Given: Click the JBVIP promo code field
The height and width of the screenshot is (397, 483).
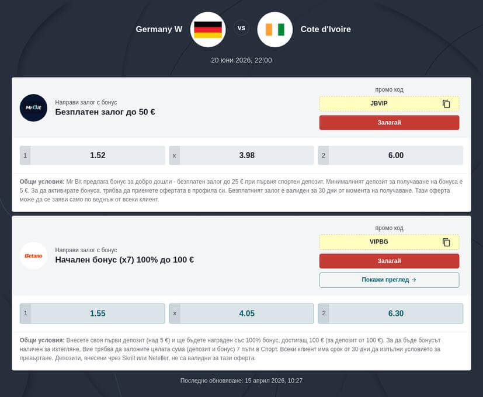Looking at the screenshot, I should point(379,104).
